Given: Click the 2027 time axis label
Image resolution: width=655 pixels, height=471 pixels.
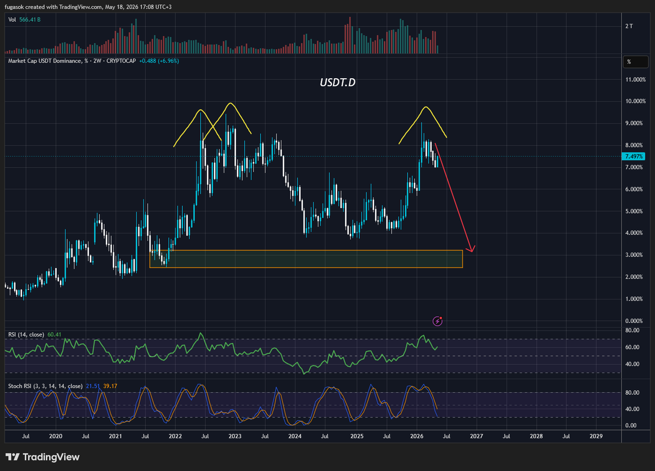Looking at the screenshot, I should tap(477, 437).
